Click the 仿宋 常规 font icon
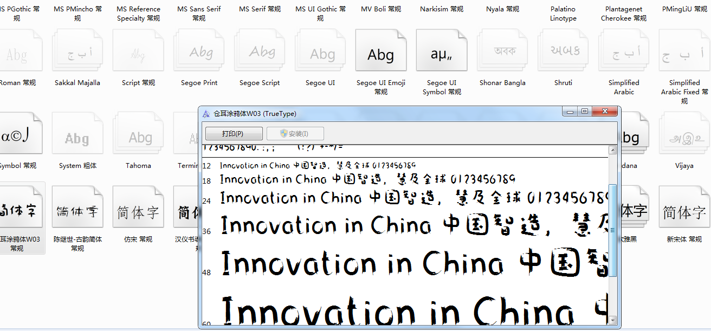711x331 pixels. pos(138,212)
